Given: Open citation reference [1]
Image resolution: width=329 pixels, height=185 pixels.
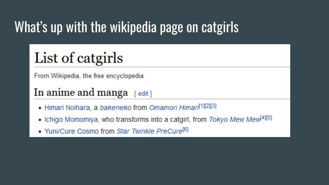Looking at the screenshot, I should [202, 106].
